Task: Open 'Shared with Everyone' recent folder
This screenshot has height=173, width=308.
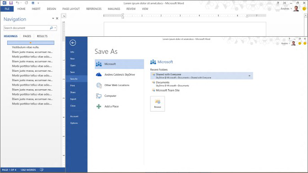Action: tap(202, 76)
